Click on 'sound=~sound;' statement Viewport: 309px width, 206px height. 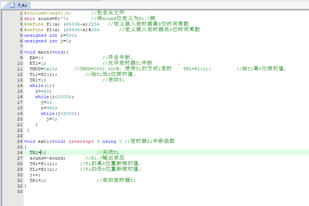click(x=47, y=158)
